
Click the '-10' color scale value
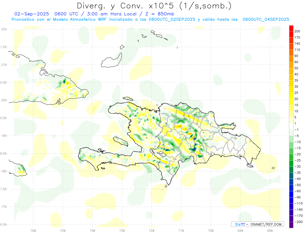(x=297, y=142)
